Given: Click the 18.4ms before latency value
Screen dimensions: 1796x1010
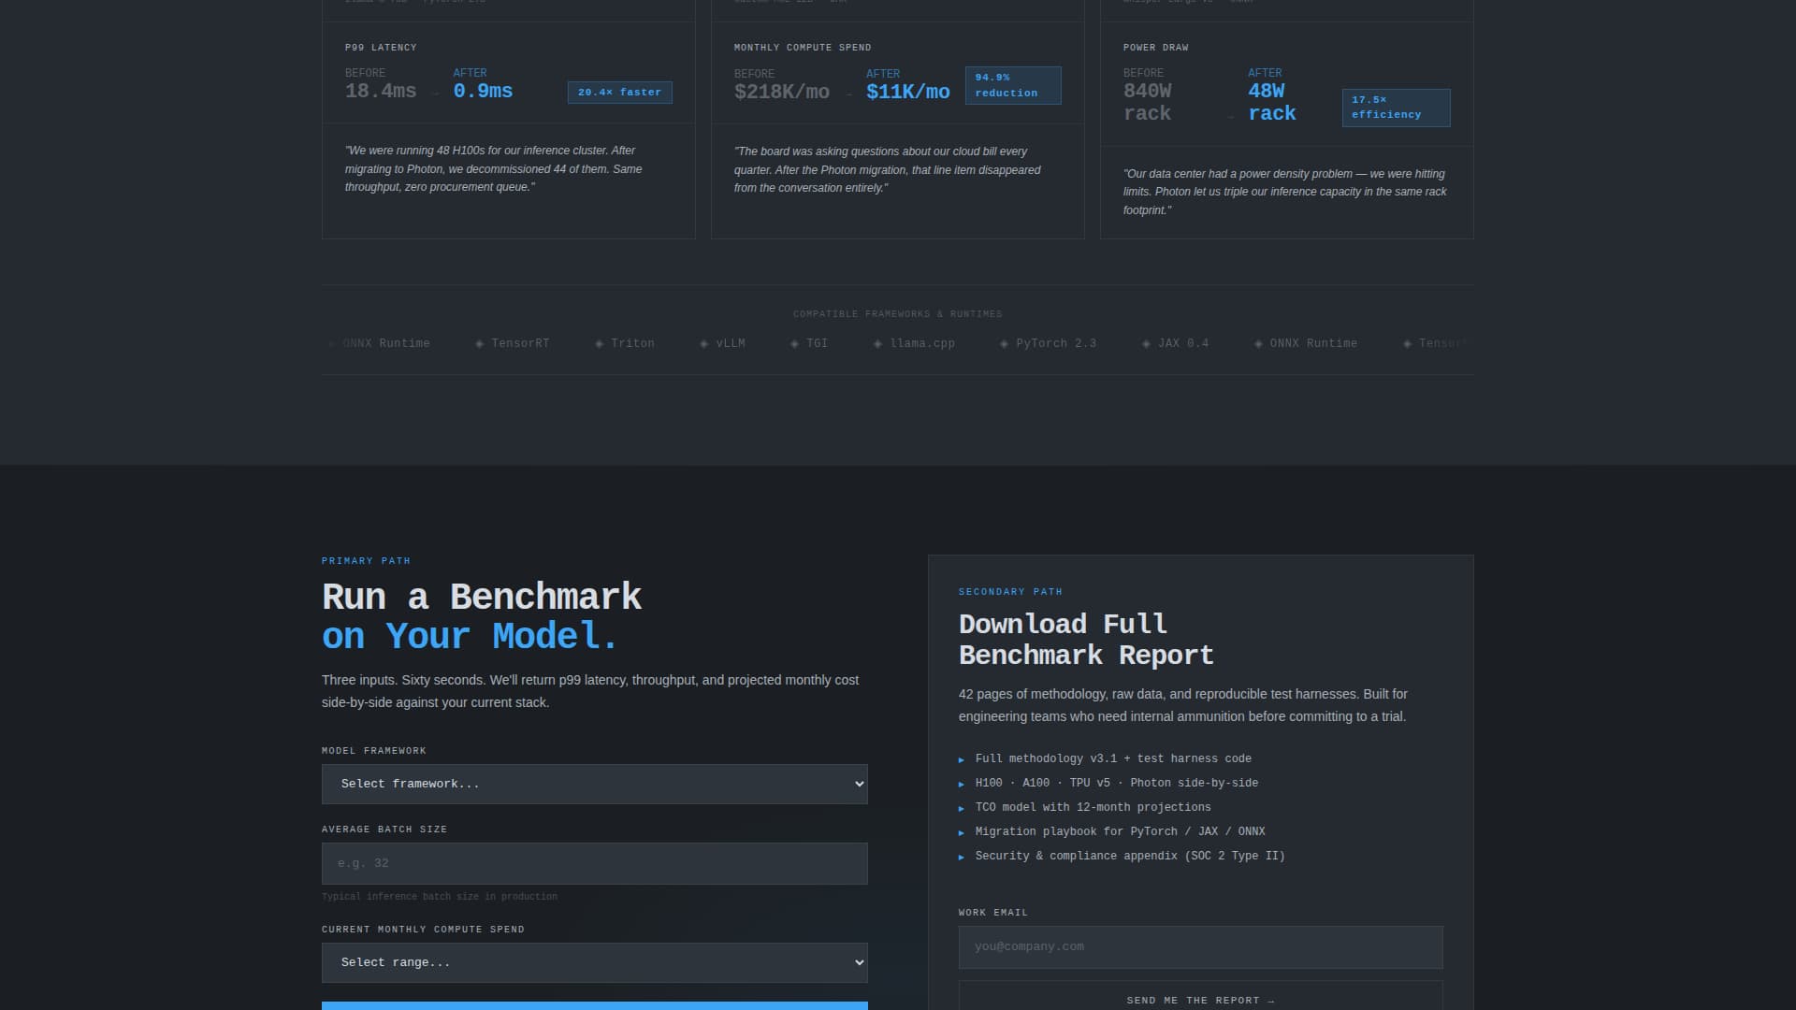Looking at the screenshot, I should (x=381, y=91).
